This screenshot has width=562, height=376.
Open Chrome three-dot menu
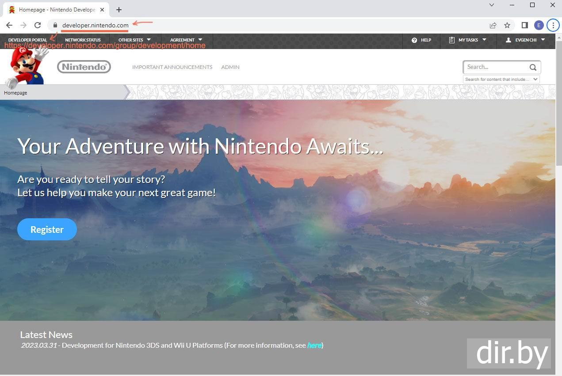(553, 25)
